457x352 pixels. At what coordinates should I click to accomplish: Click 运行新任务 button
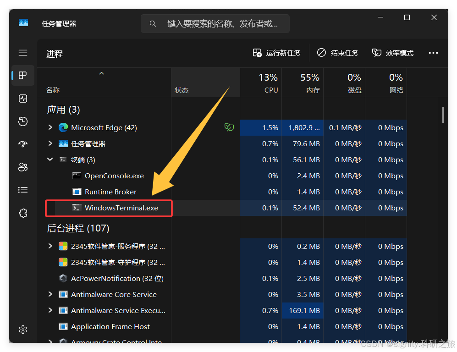(276, 53)
